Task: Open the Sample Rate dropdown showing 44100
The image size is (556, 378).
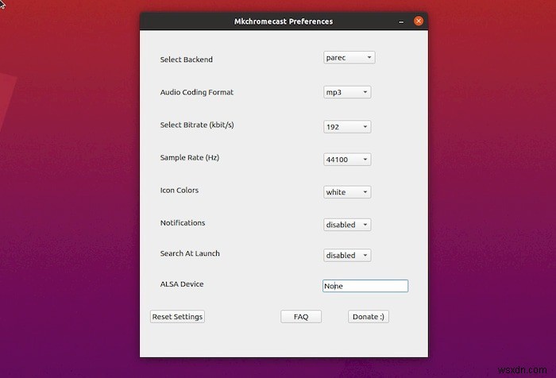Action: coord(347,159)
